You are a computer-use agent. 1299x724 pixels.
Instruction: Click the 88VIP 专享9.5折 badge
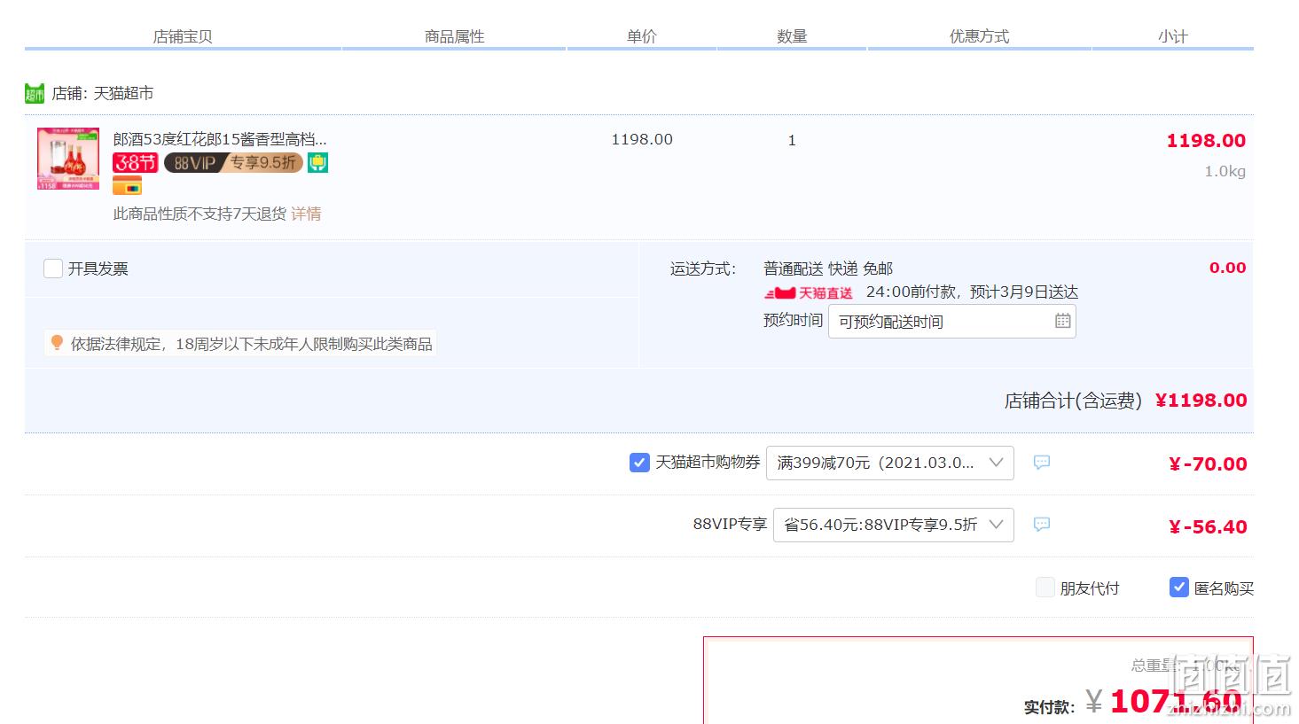[233, 163]
